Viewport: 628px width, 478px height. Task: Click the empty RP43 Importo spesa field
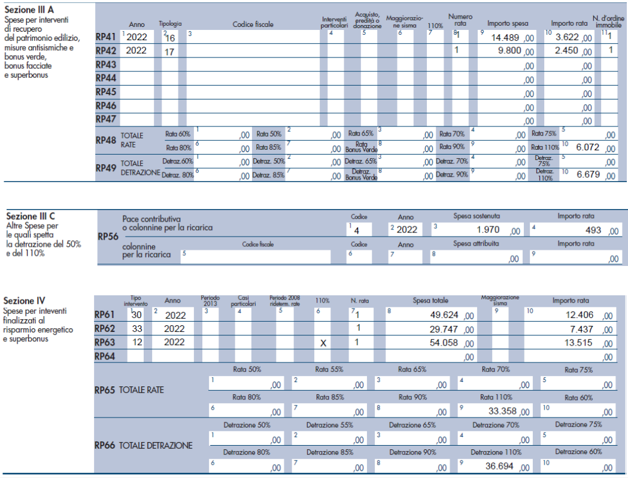tap(509, 65)
